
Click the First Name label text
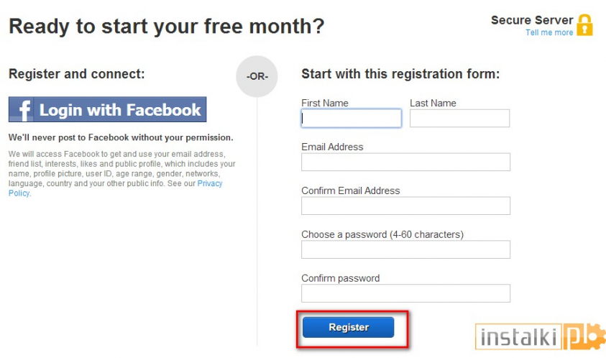325,104
